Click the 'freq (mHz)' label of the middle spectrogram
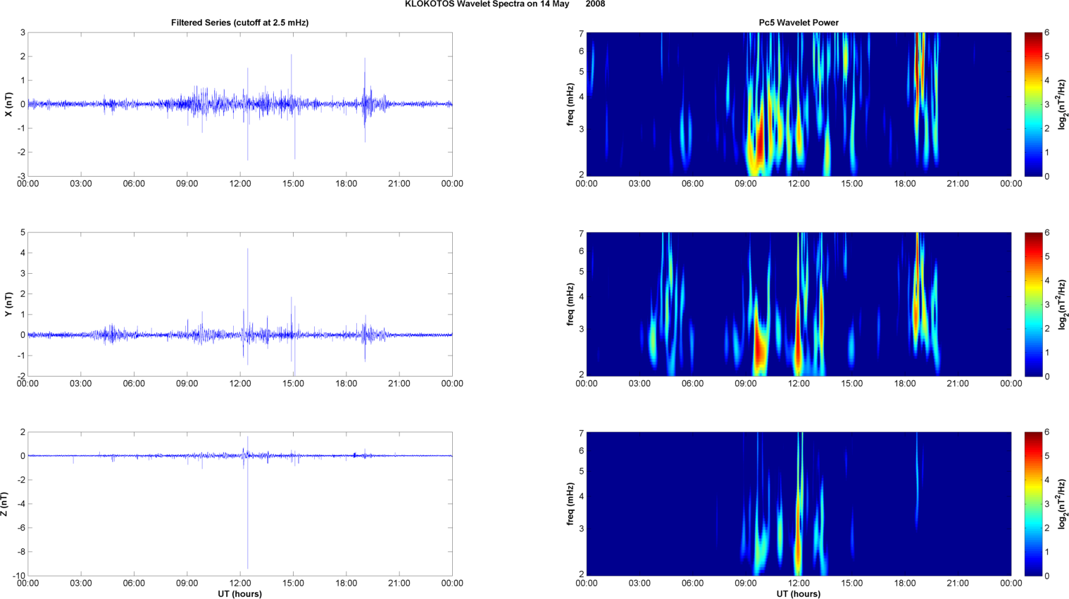 tap(570, 304)
